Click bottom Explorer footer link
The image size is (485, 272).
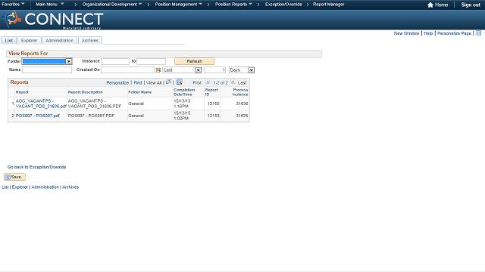point(20,187)
